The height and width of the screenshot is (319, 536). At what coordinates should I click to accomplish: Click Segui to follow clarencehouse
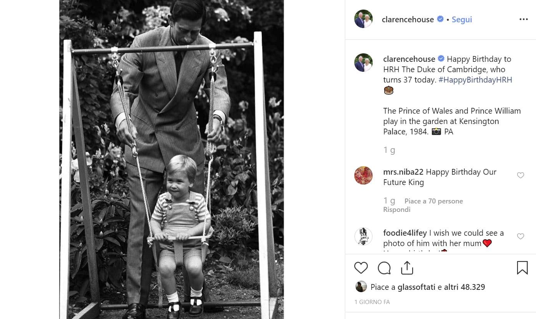pos(462,19)
